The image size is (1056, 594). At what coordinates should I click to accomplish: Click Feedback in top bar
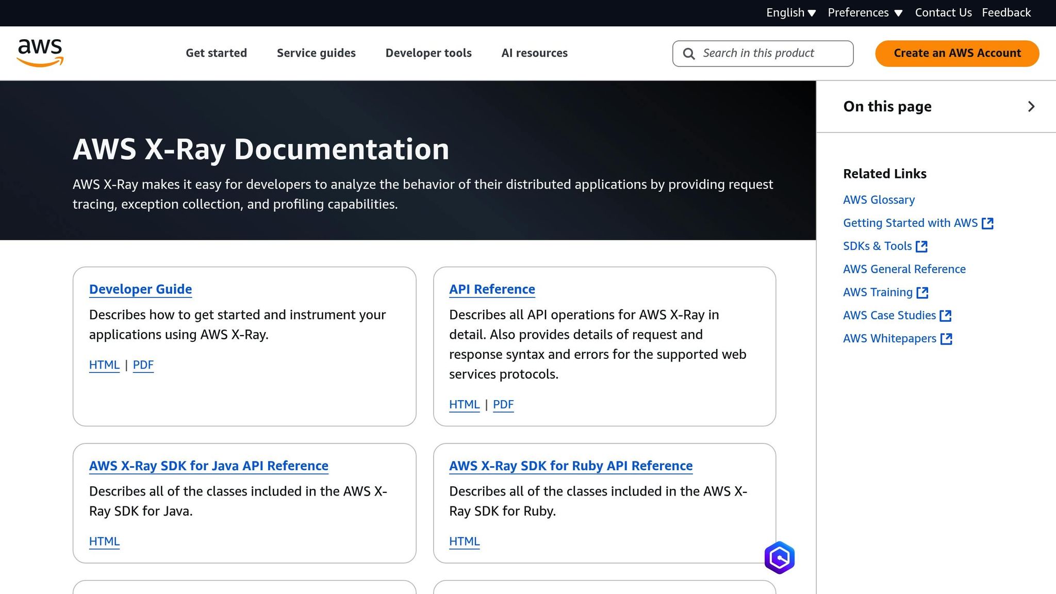(1006, 12)
